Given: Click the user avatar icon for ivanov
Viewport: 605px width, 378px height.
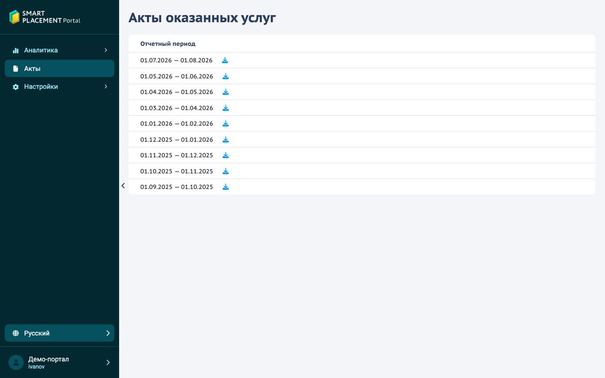Looking at the screenshot, I should (x=16, y=362).
